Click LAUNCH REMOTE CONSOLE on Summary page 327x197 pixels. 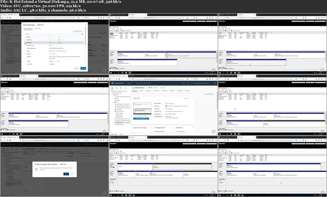(x=141, y=116)
